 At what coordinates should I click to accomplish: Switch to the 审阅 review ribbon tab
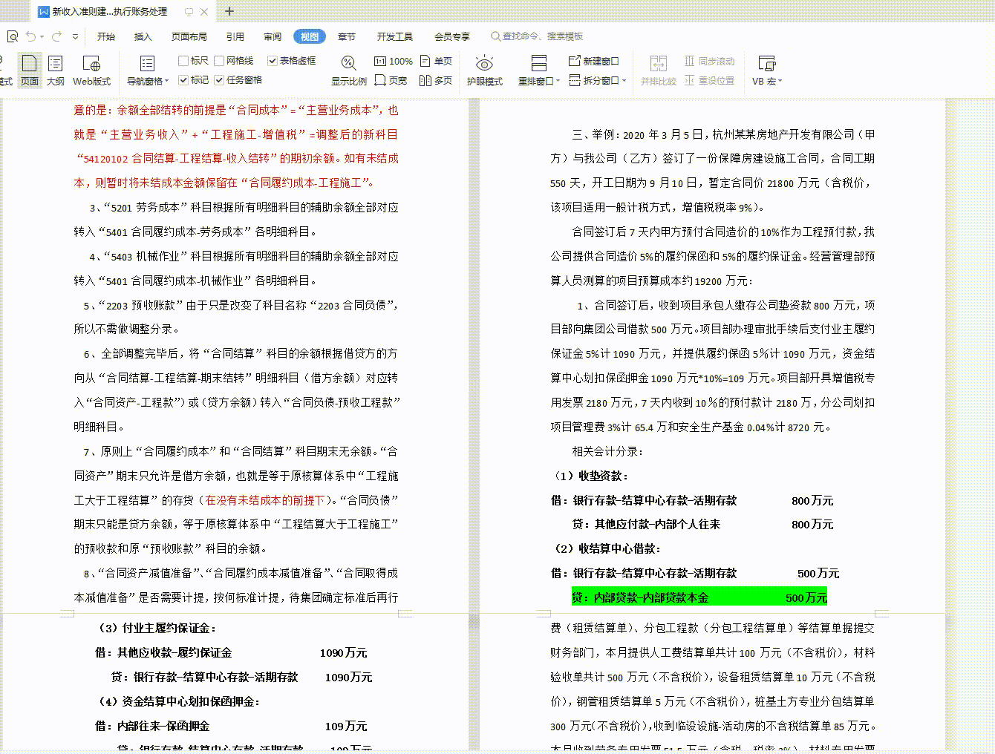click(x=272, y=36)
